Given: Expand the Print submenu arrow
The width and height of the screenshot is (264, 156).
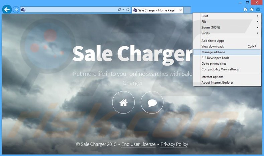Looking at the screenshot, I should coord(257,16).
